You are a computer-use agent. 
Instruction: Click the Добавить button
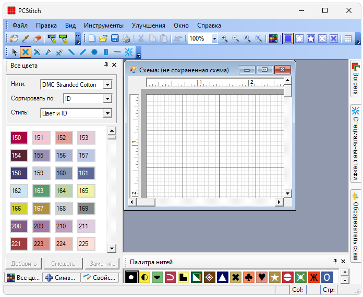(23, 264)
